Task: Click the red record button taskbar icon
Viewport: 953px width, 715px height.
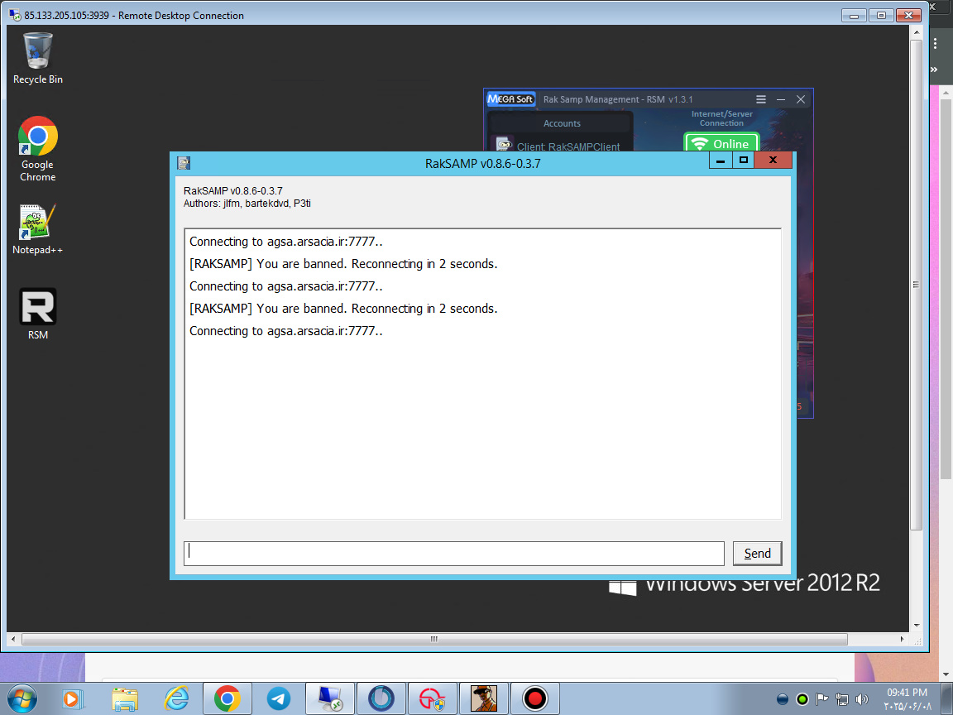Action: click(x=535, y=699)
